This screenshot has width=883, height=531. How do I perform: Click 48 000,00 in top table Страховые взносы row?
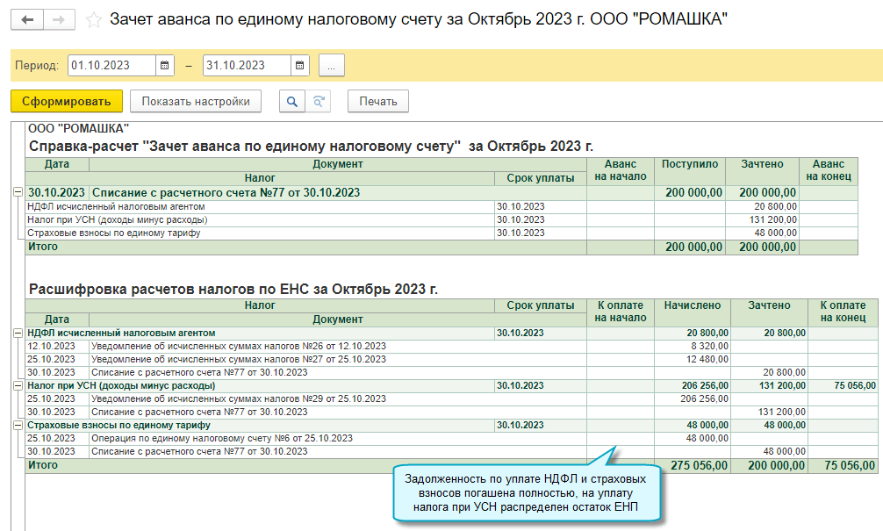click(x=775, y=233)
